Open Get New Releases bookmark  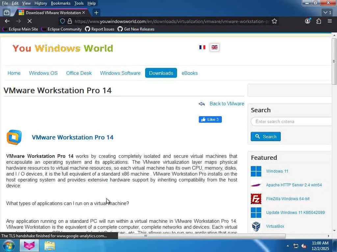pos(136,29)
